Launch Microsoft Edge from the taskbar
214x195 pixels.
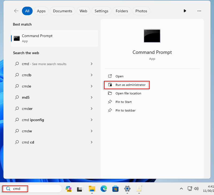[x=104, y=189]
